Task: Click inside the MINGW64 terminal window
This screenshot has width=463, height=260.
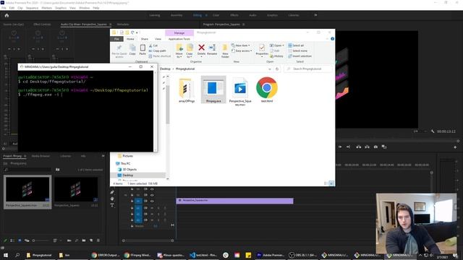Action: [x=85, y=110]
